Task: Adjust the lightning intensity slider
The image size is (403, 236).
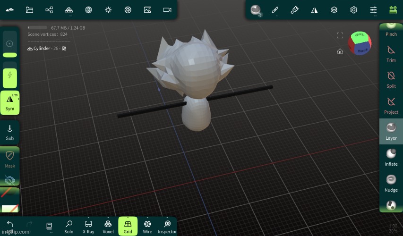Action: click(10, 75)
